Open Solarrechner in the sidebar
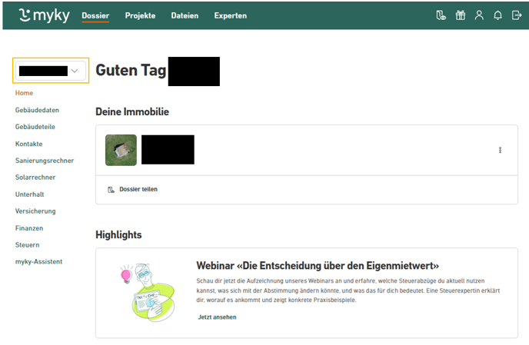The image size is (529, 345). (35, 177)
